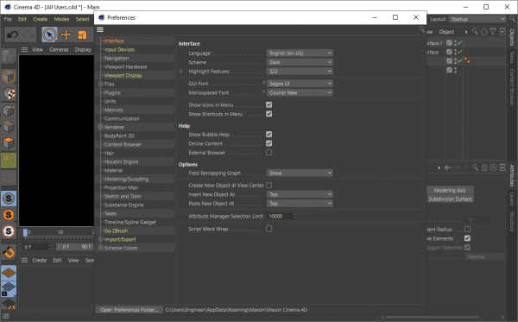Open the Preferences hamburger menu icon

coord(100,29)
